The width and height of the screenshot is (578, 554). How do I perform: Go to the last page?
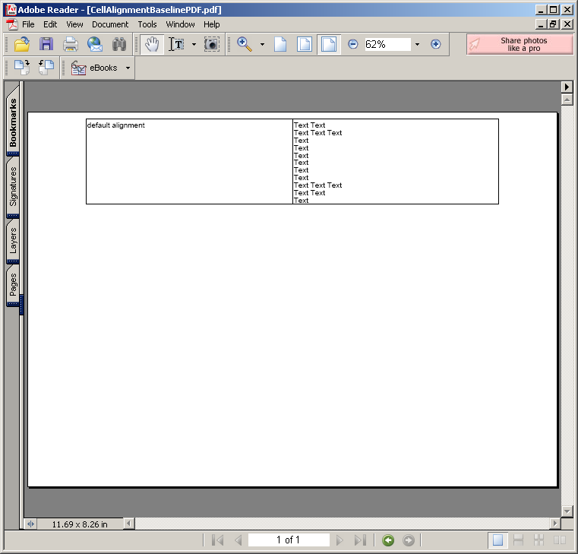[x=360, y=540]
